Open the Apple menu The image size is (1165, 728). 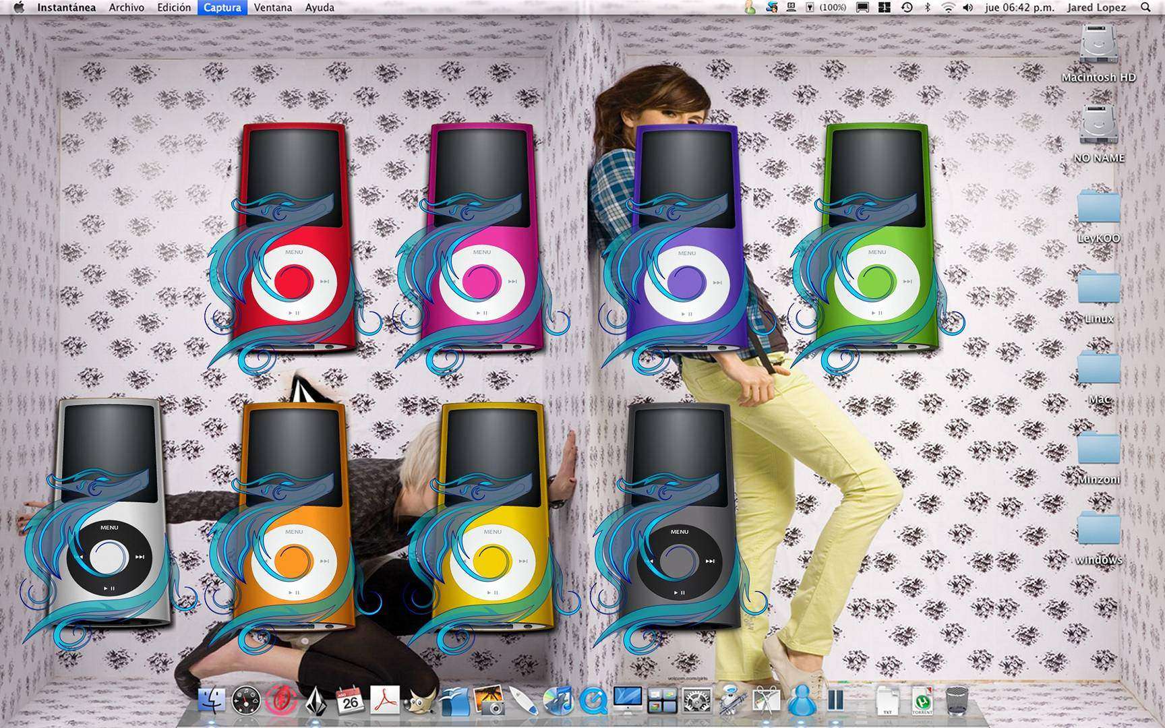(x=18, y=7)
